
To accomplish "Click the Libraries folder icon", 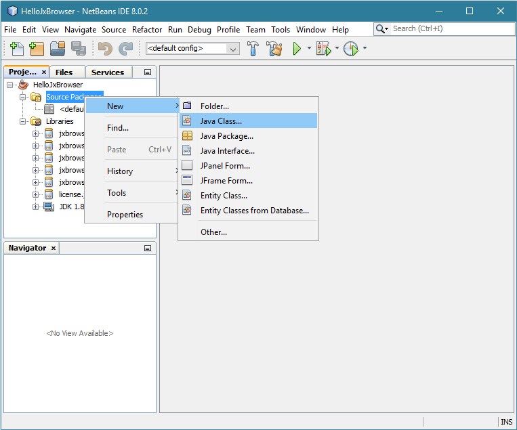I will [36, 121].
